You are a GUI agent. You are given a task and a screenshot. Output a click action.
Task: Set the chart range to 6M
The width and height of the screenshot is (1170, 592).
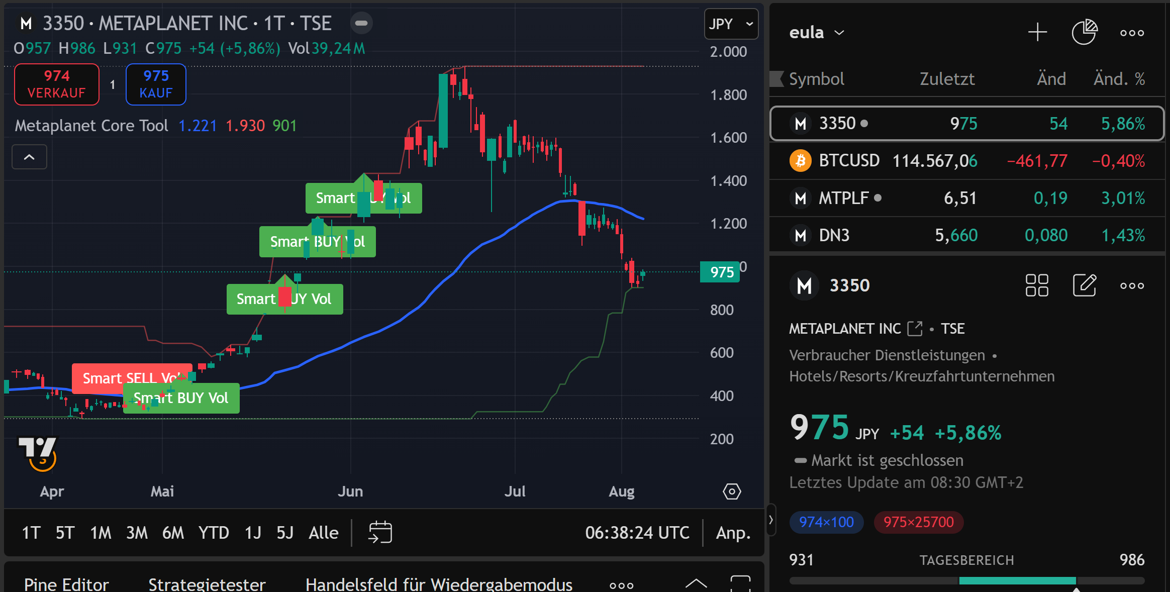pos(173,533)
